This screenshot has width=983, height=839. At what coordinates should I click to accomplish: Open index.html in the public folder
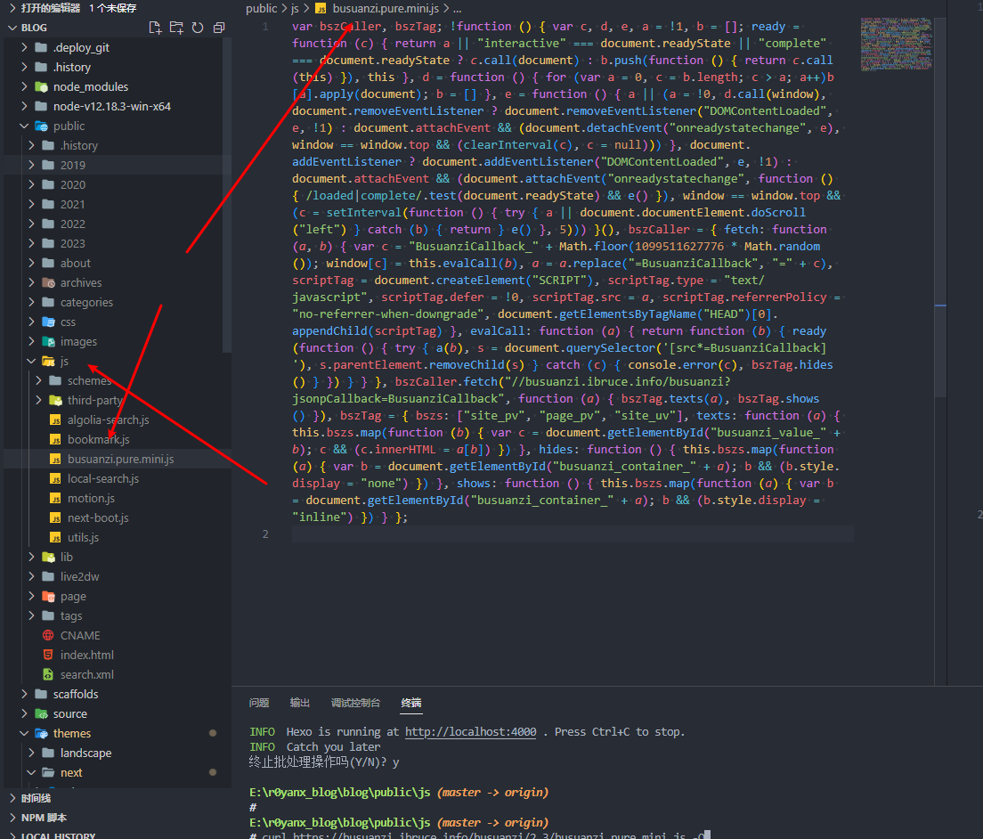[x=86, y=655]
